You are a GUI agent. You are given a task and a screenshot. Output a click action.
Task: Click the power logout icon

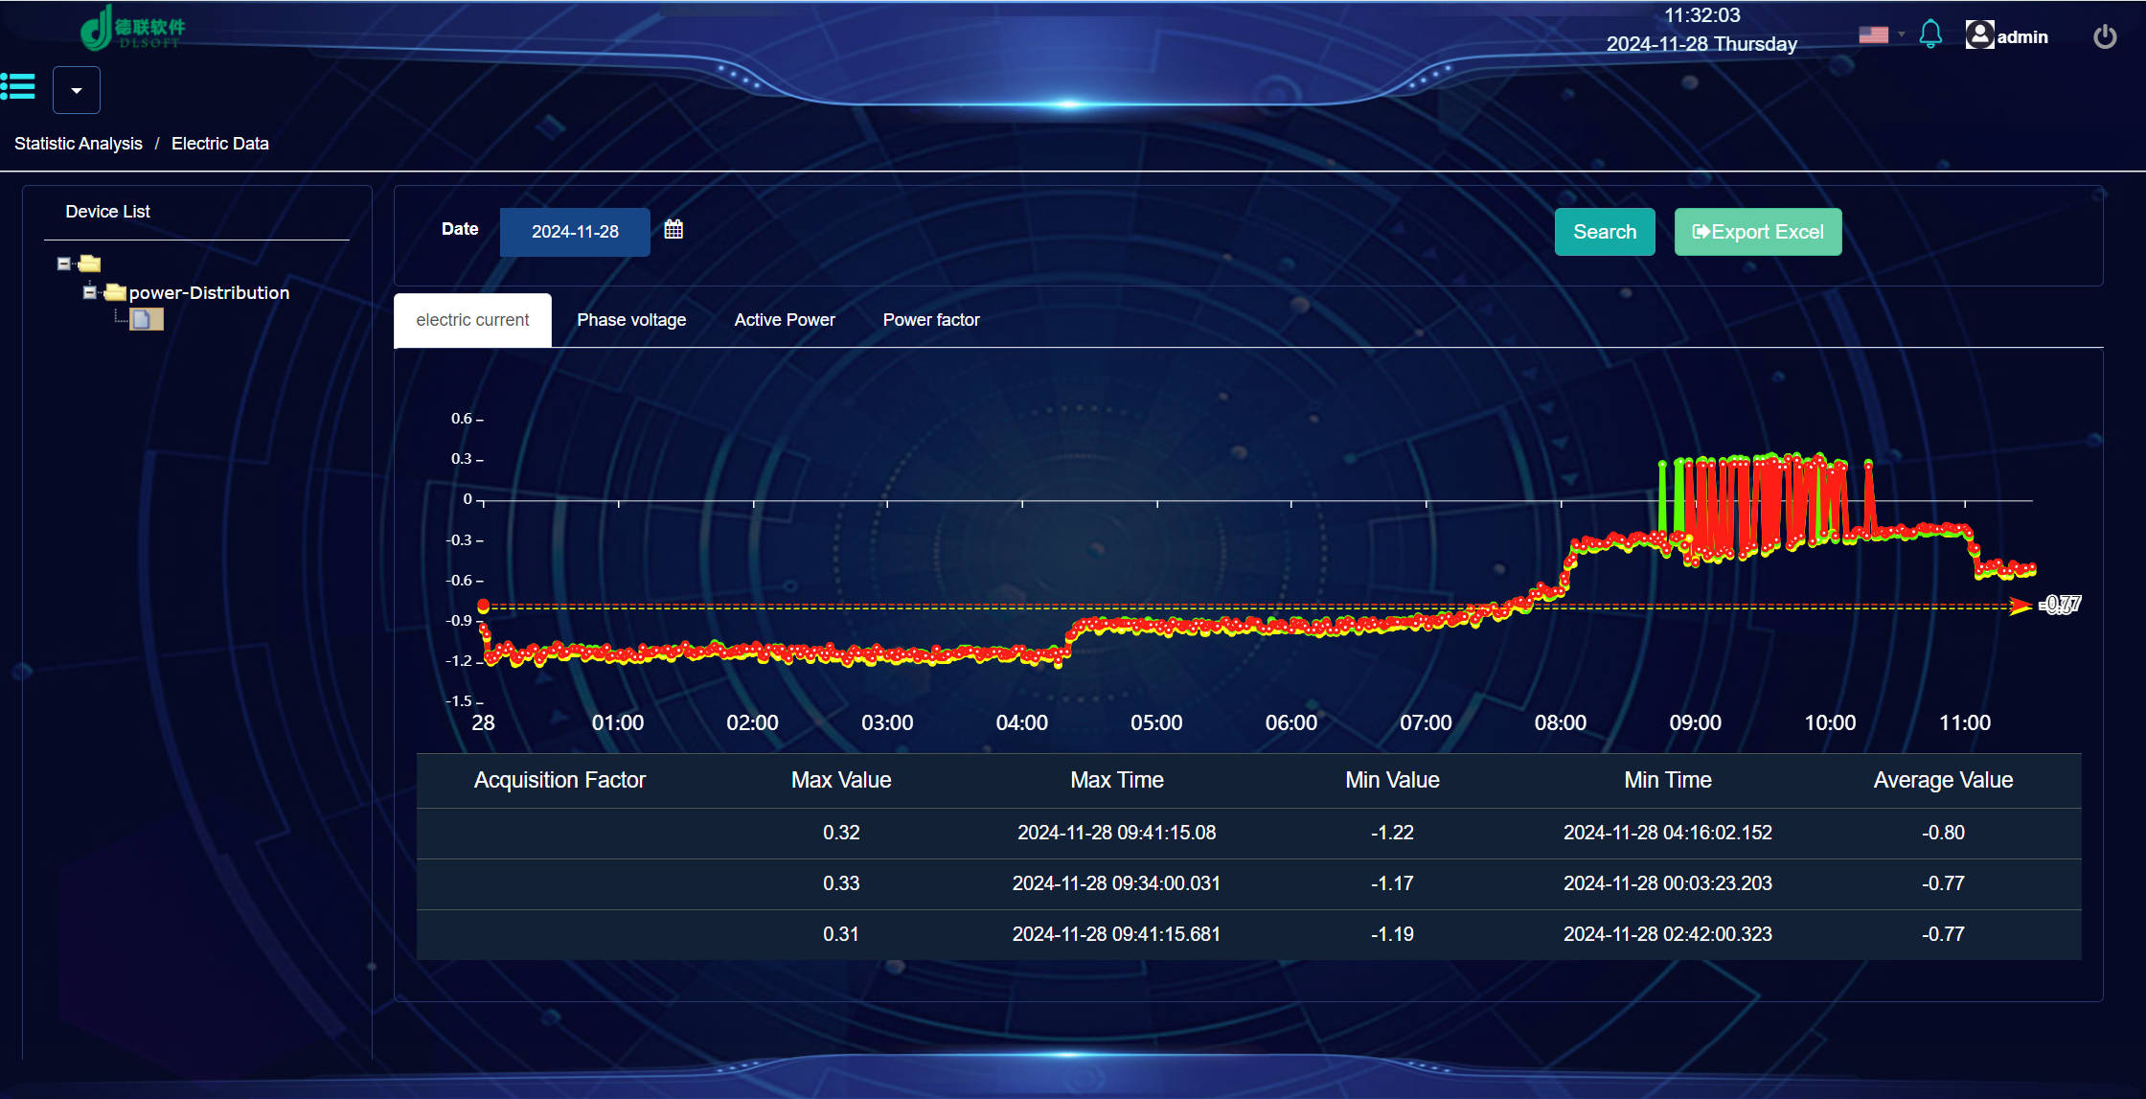coord(2104,36)
